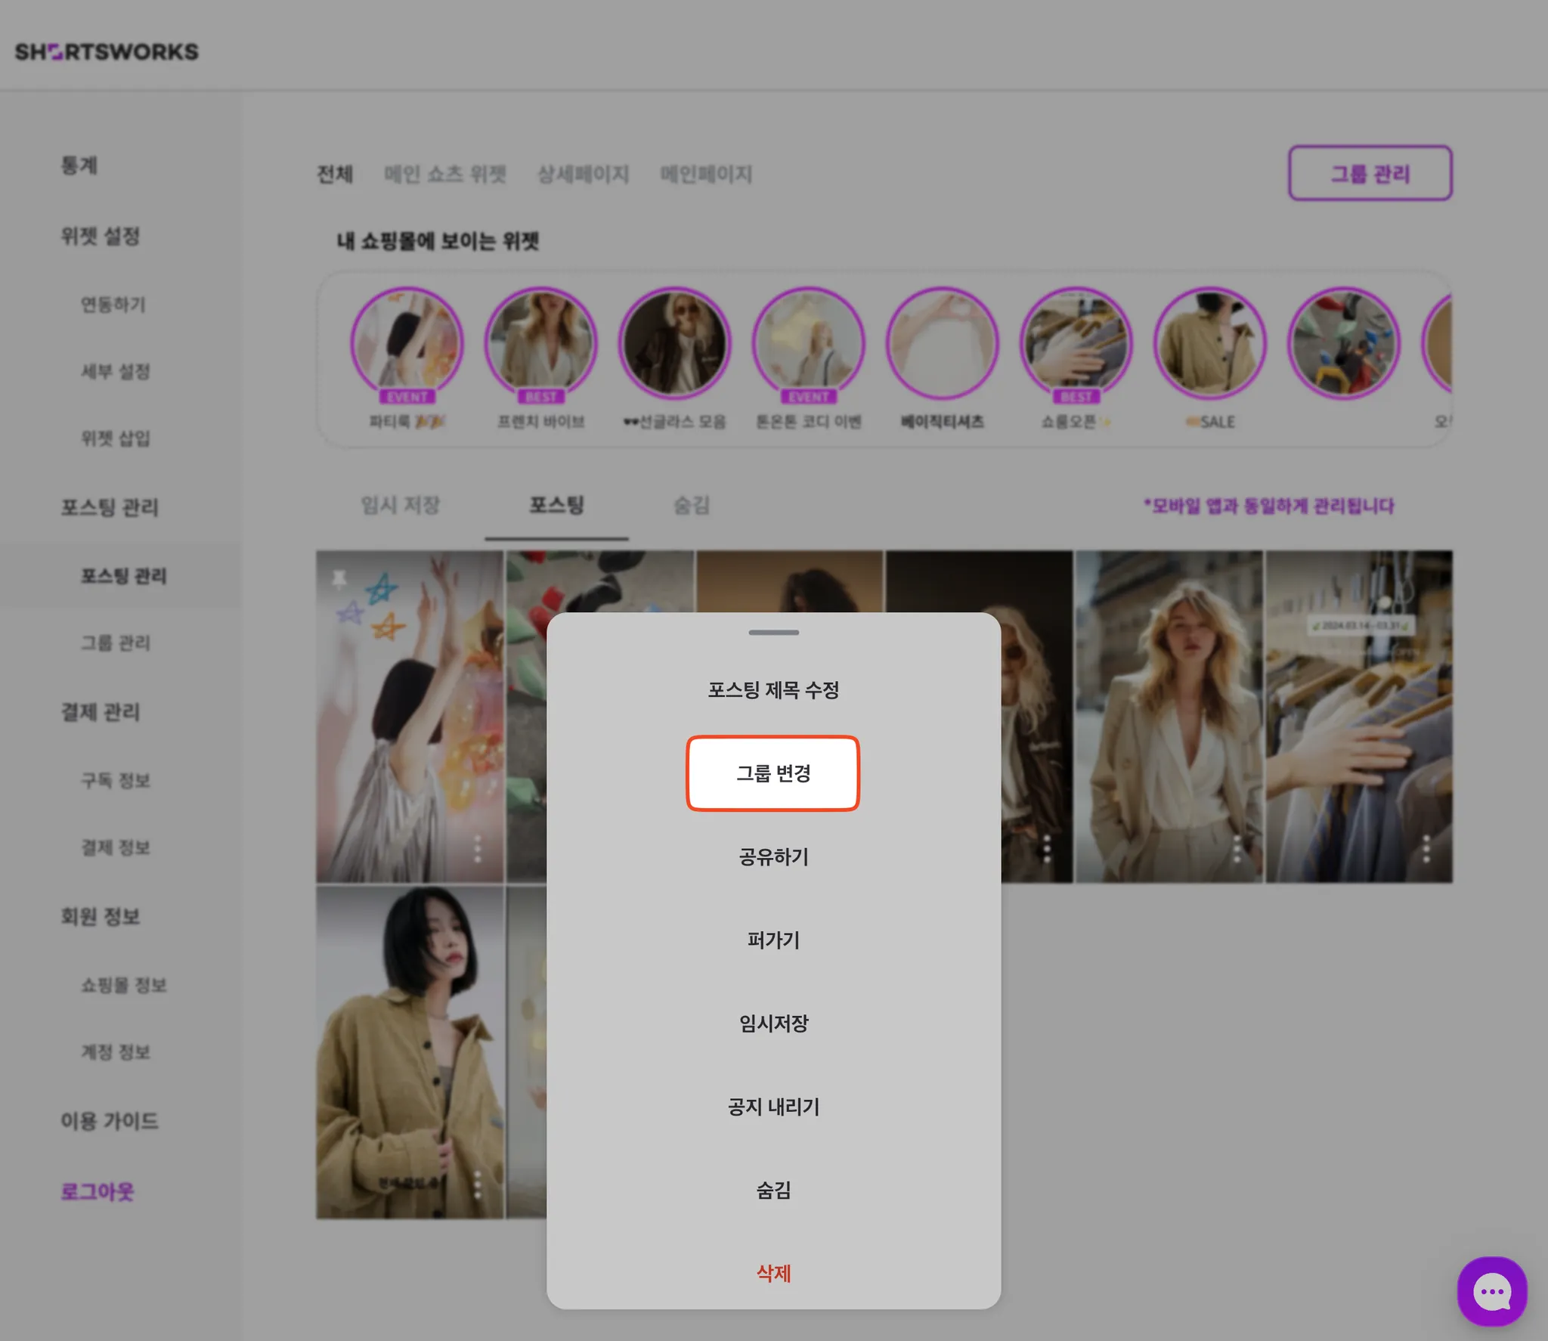
Task: Select 공유하기 in the popup menu
Action: pos(772,856)
